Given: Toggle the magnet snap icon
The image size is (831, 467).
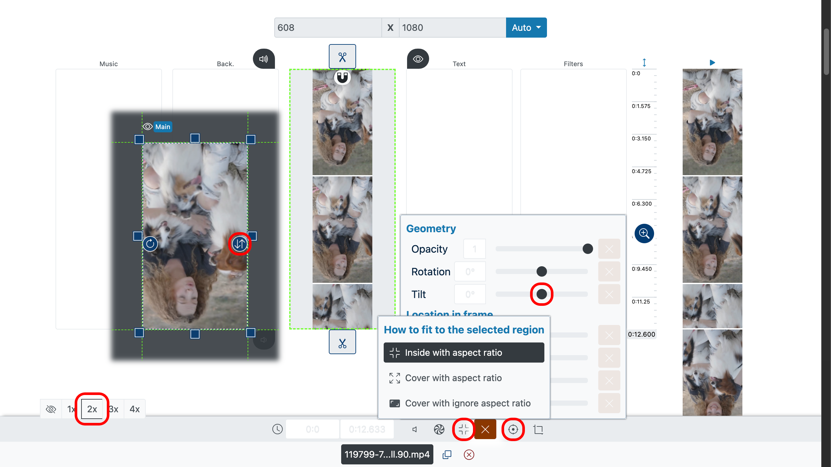Looking at the screenshot, I should tap(342, 78).
